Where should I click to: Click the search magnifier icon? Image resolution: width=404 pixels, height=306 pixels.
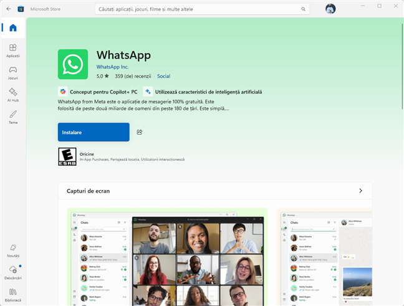[303, 9]
